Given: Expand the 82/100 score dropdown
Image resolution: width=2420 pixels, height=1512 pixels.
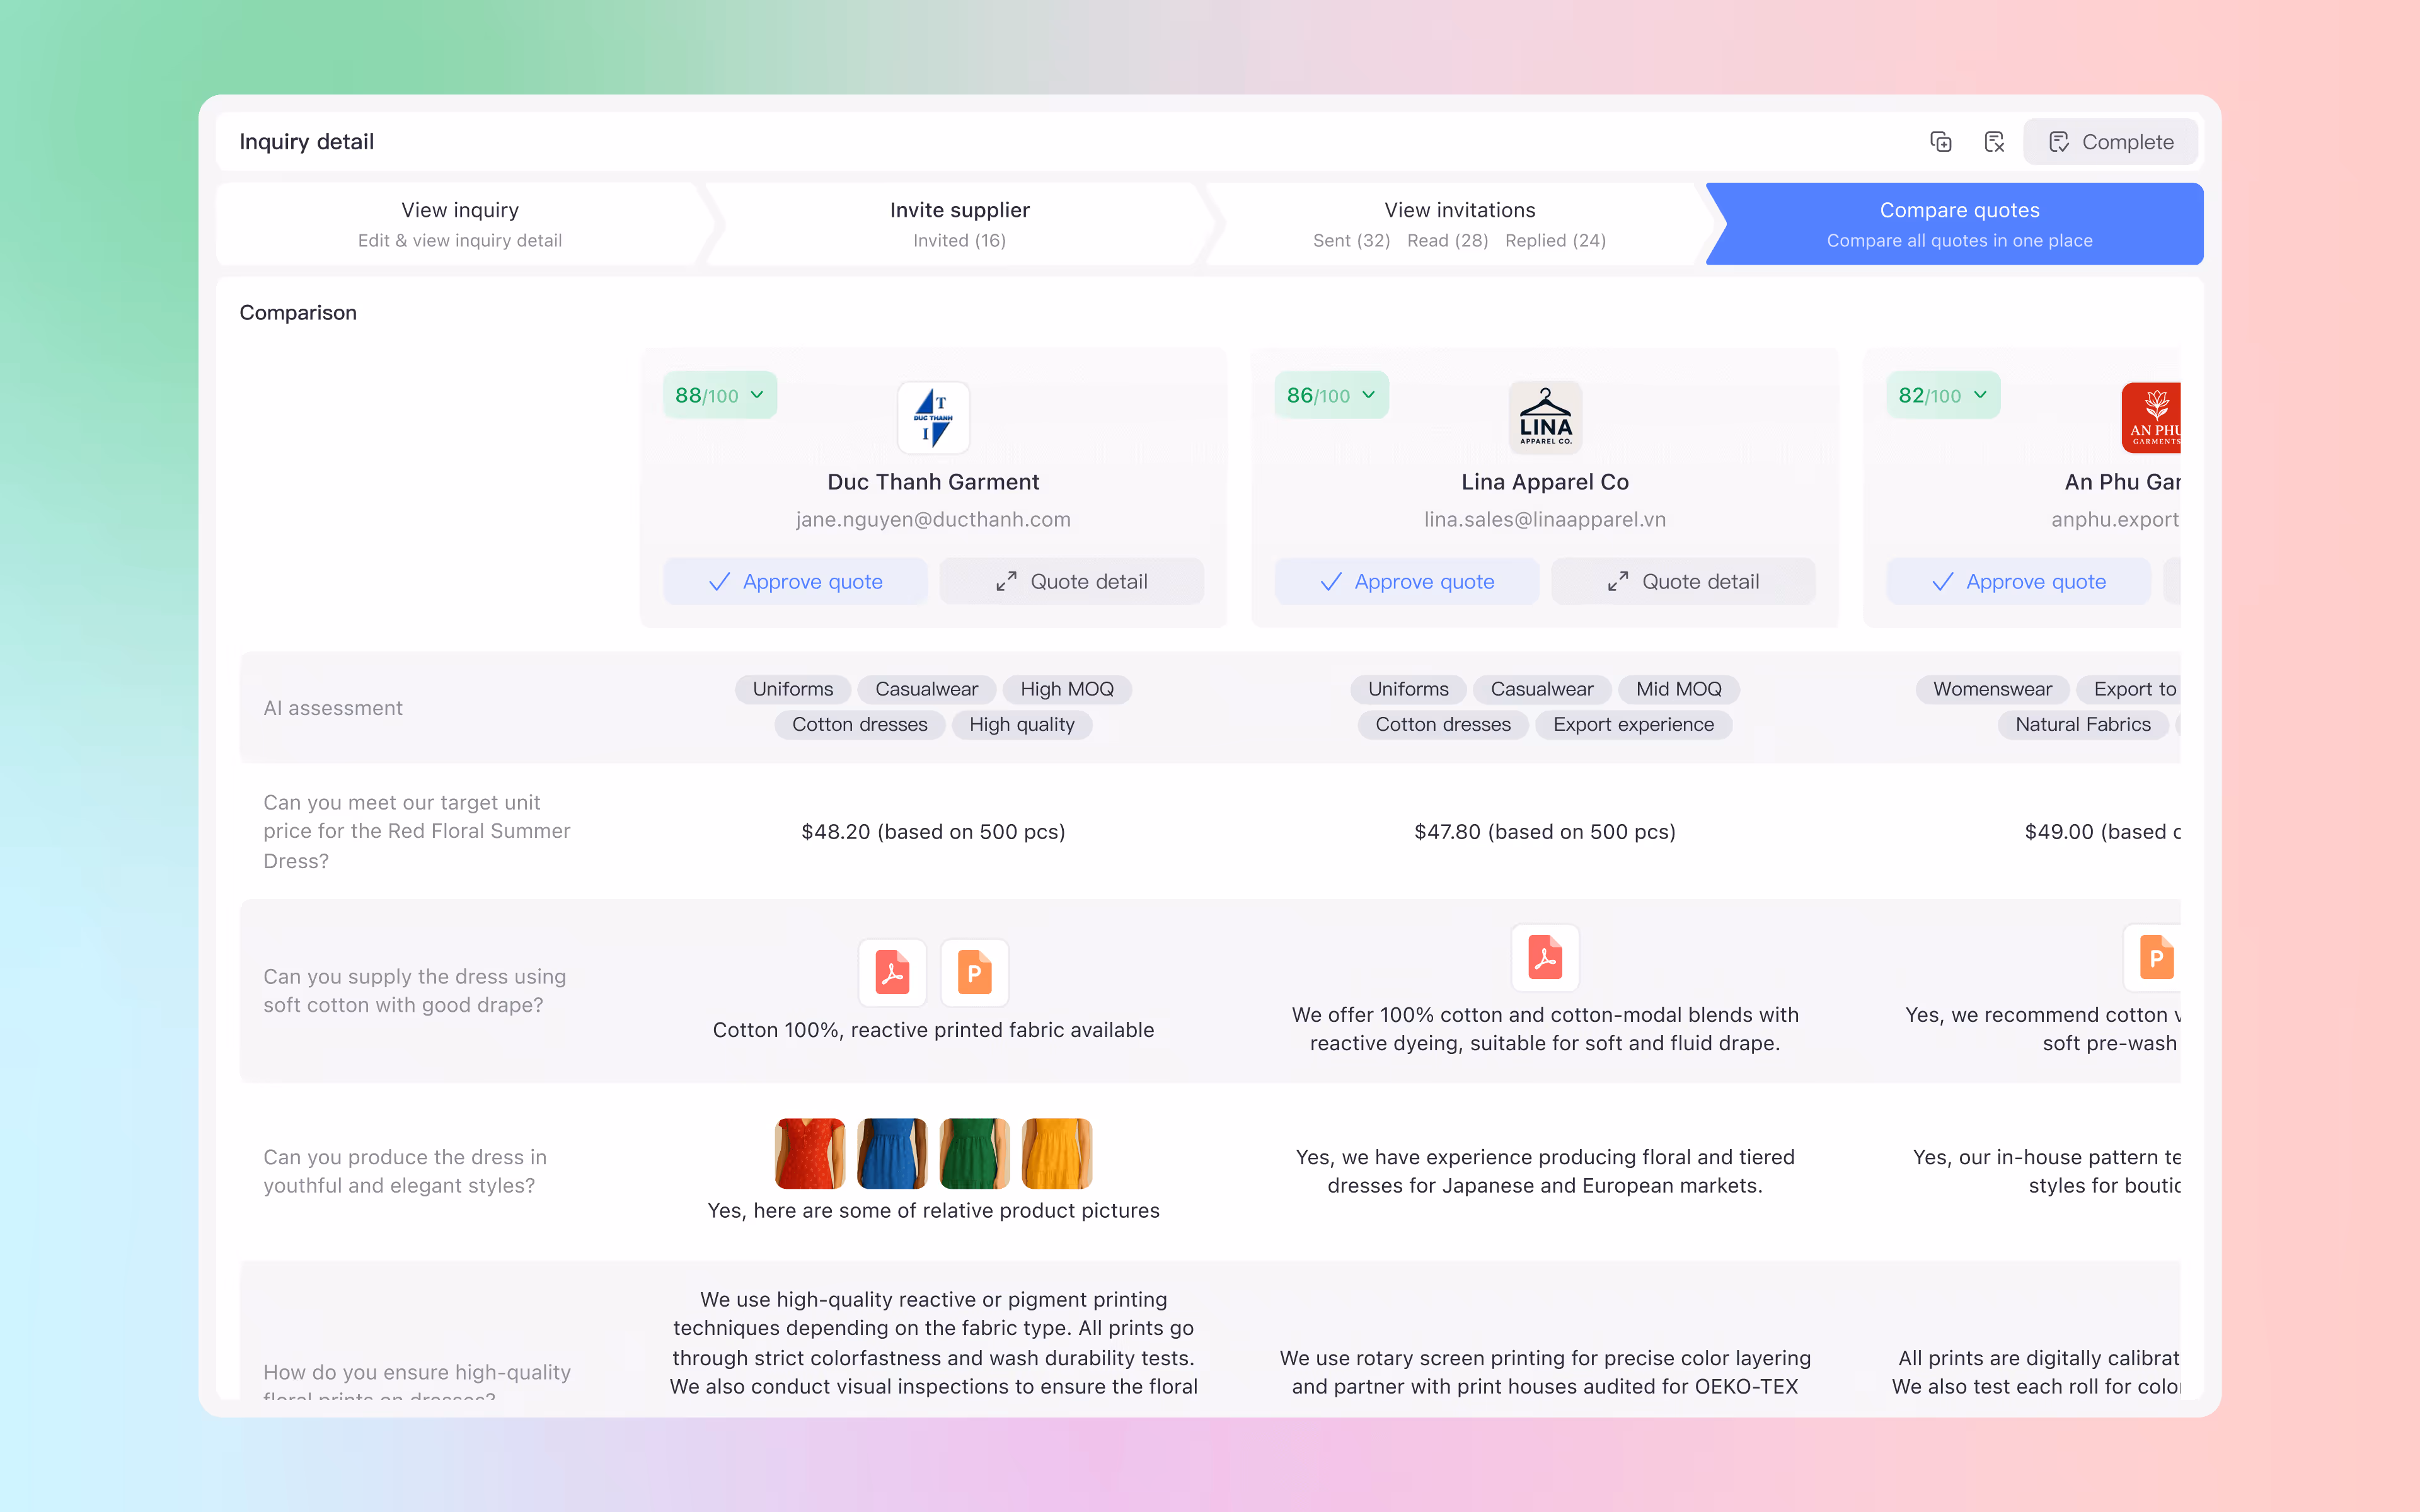Looking at the screenshot, I should 1942,395.
